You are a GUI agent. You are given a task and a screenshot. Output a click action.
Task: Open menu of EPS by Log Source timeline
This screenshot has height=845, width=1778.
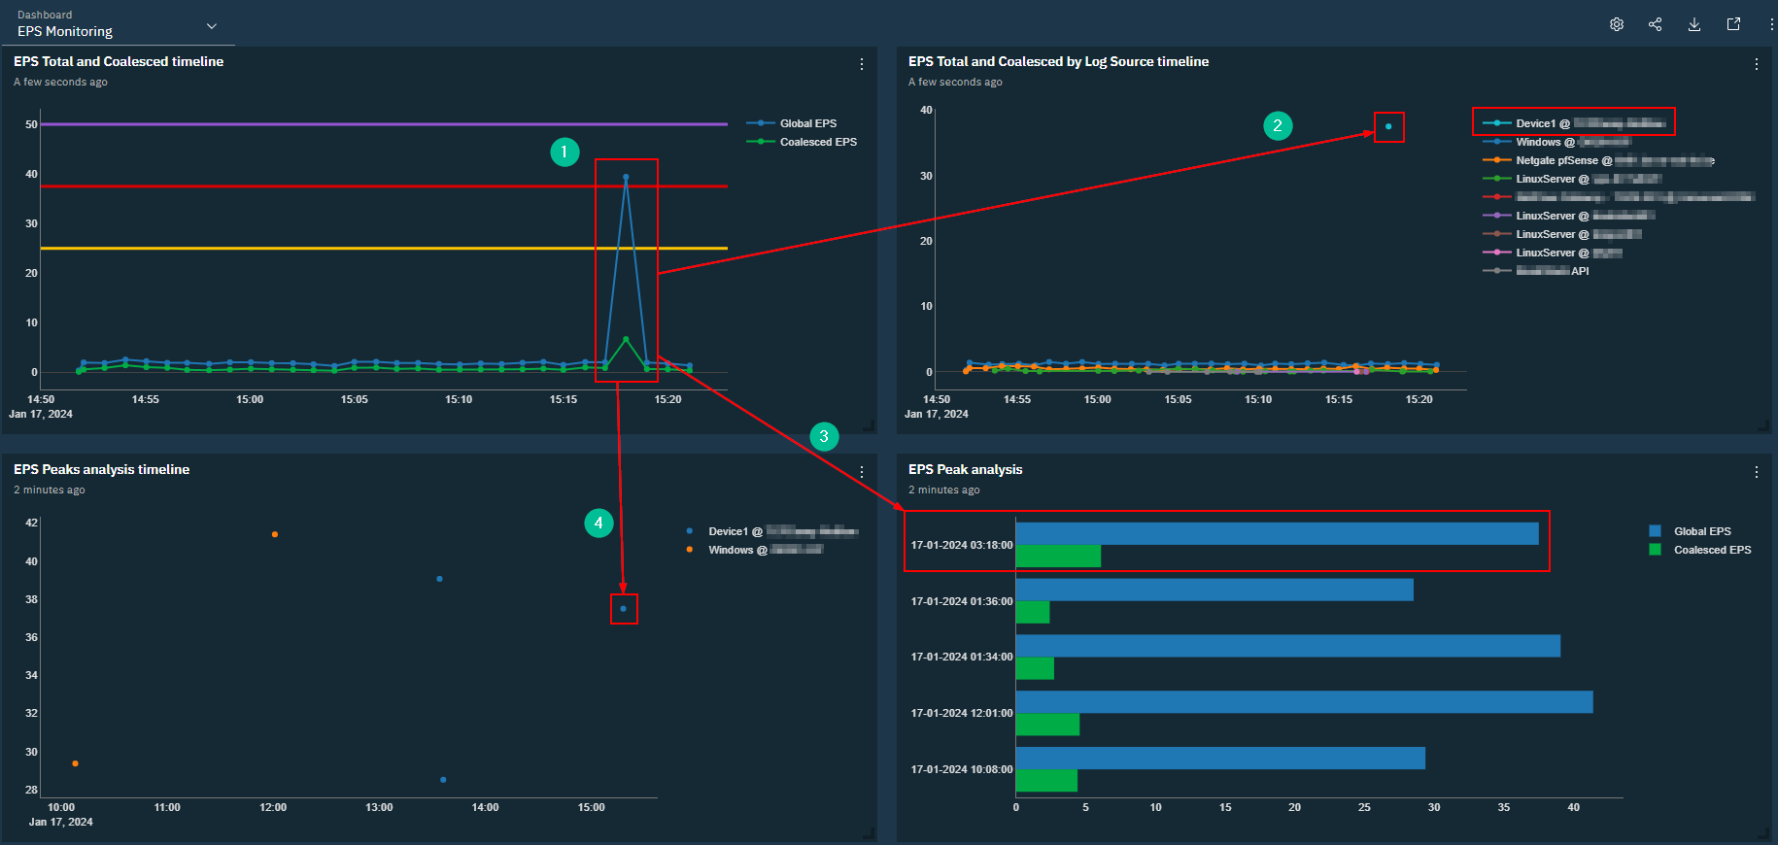pos(1757,64)
